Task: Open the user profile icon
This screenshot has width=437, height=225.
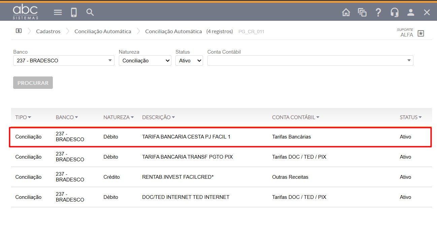Action: pyautogui.click(x=410, y=12)
